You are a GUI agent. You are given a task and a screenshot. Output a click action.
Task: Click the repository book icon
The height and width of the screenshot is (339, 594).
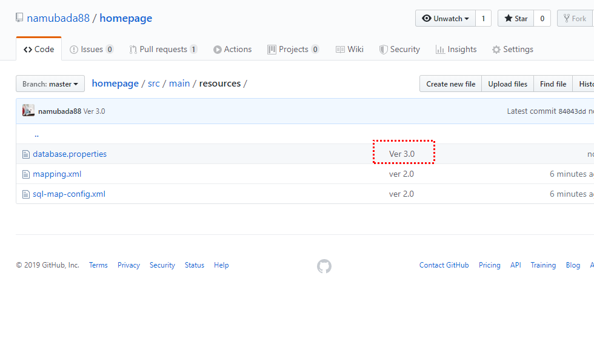pyautogui.click(x=19, y=18)
